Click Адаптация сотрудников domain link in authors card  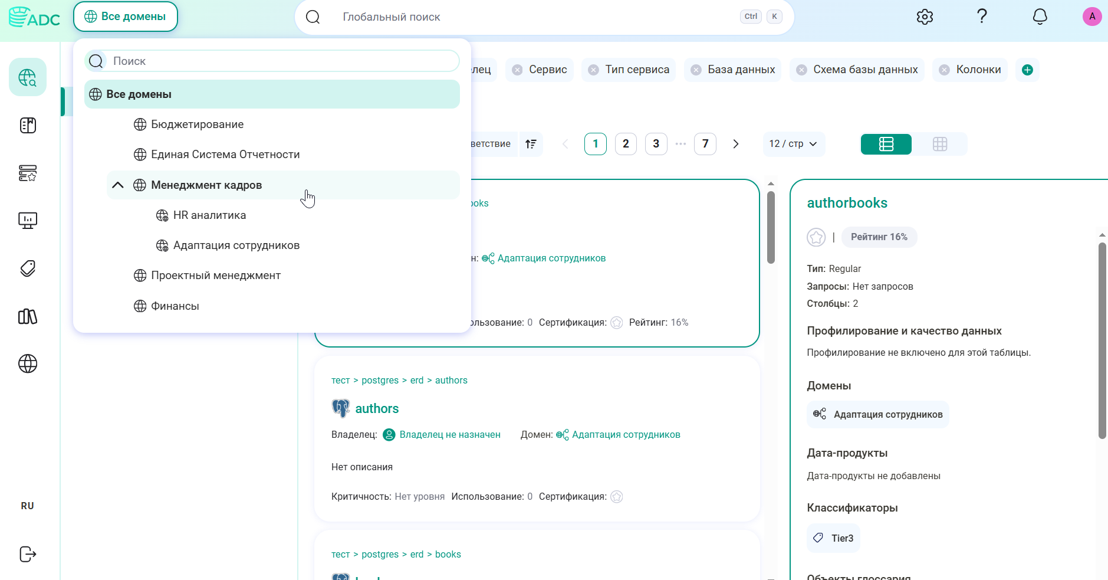tap(626, 435)
